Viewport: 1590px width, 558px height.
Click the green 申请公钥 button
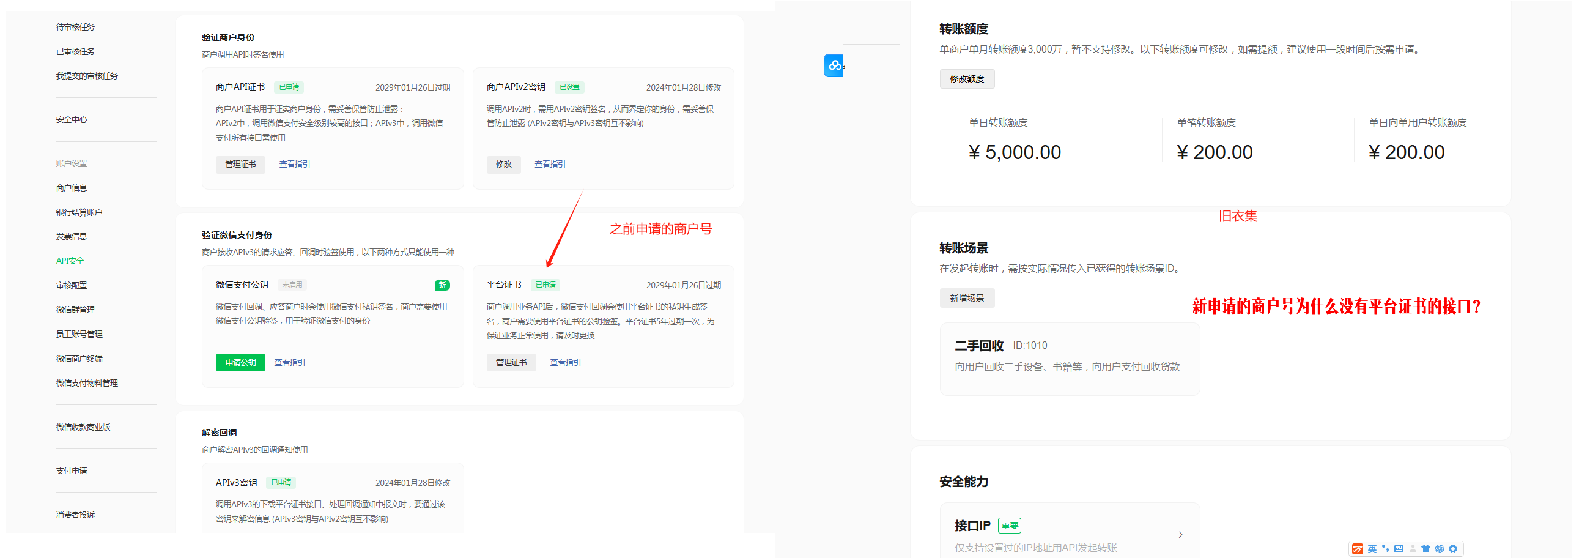(x=241, y=362)
